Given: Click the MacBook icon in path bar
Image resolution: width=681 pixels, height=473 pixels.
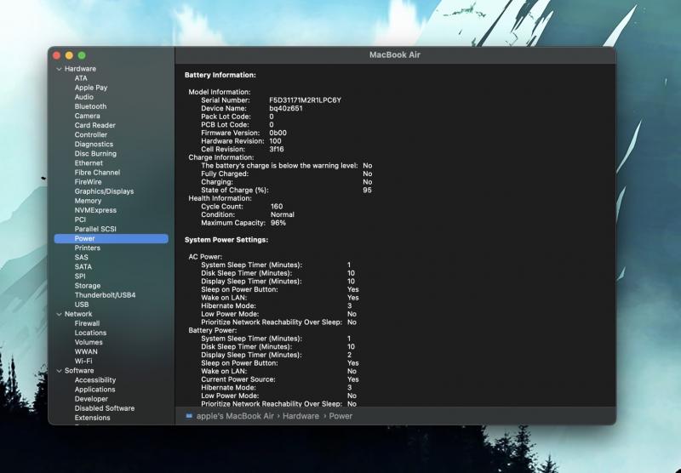Looking at the screenshot, I should 189,416.
